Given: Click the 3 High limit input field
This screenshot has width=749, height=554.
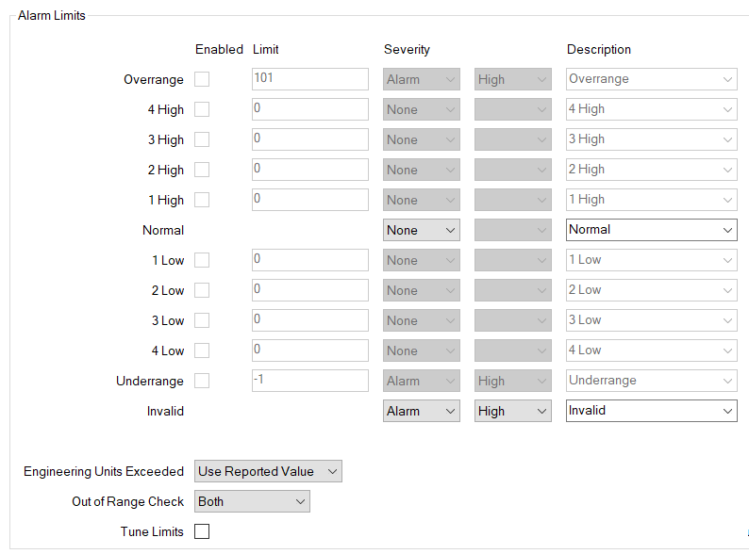Looking at the screenshot, I should [x=310, y=139].
